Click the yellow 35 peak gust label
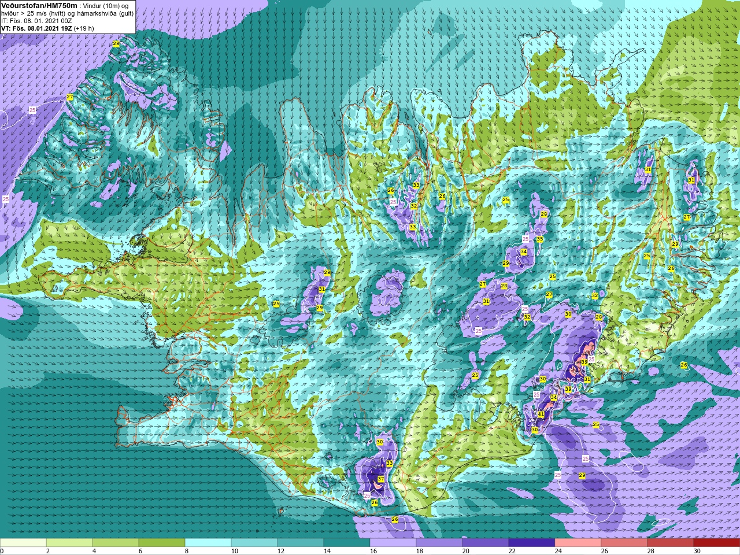 539,239
